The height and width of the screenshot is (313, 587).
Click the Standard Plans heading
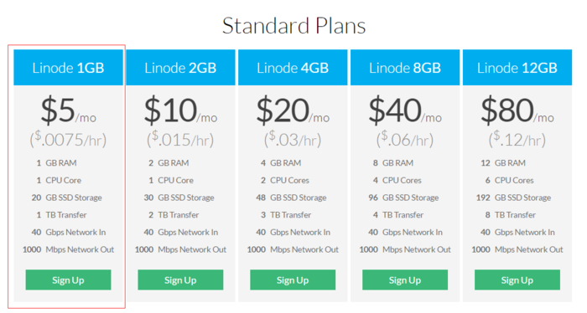pyautogui.click(x=293, y=25)
